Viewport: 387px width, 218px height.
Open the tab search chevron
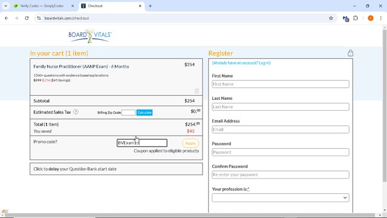(5, 6)
